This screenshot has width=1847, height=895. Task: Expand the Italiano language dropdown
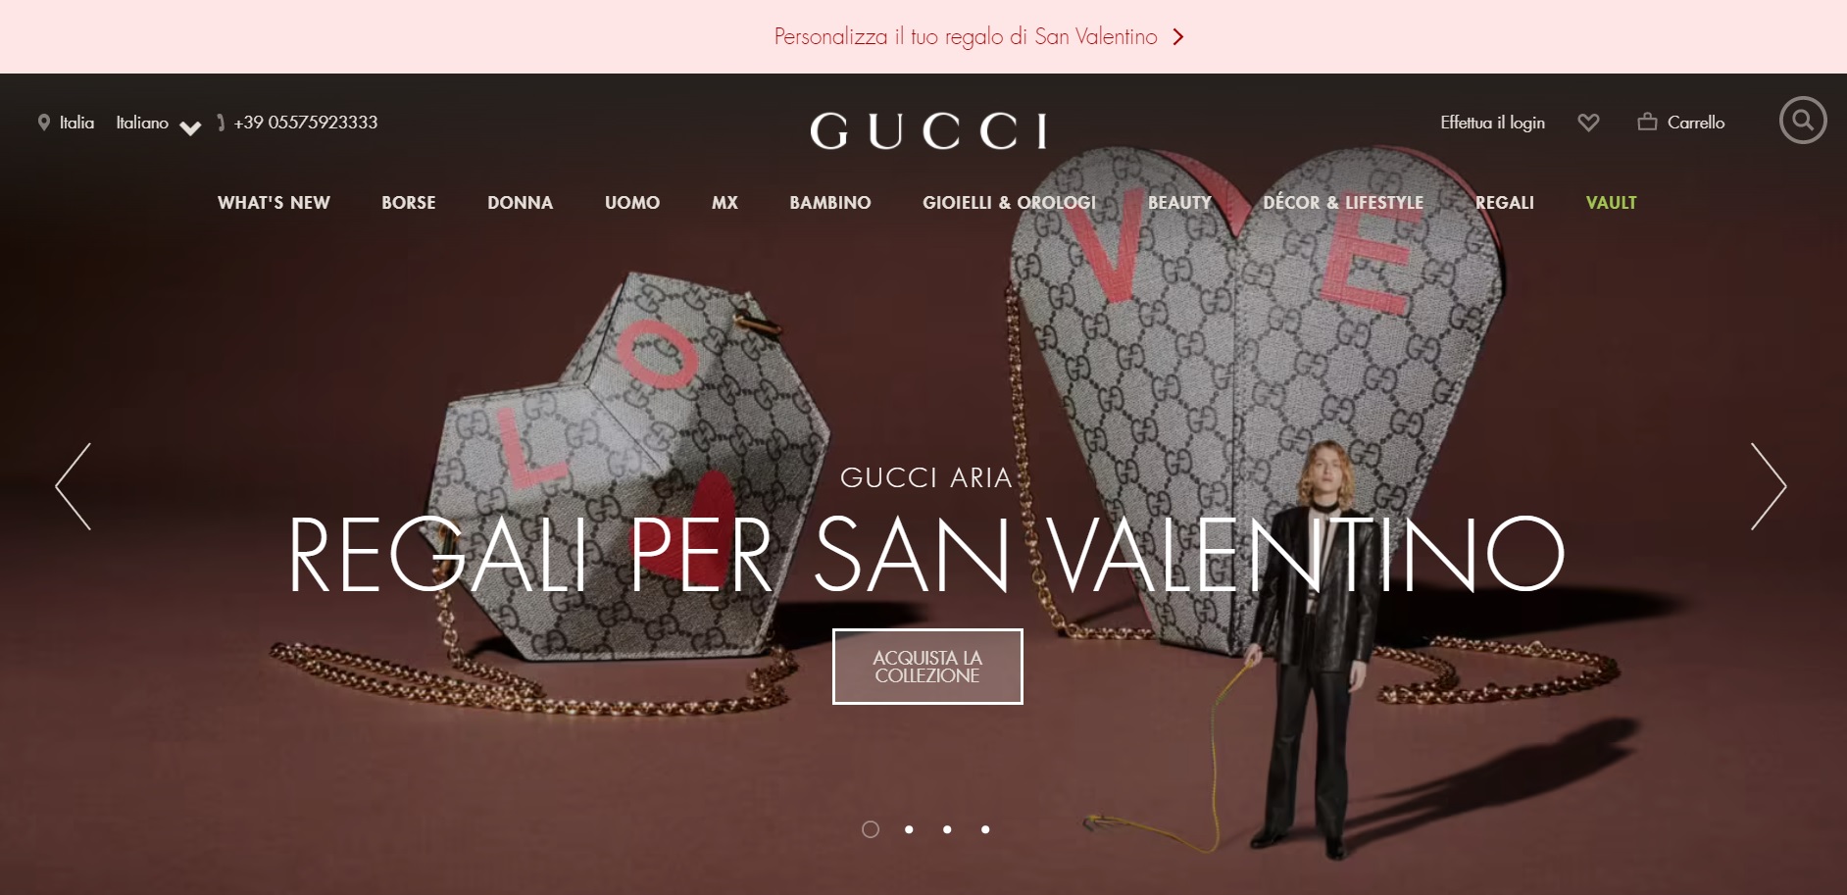pos(158,124)
